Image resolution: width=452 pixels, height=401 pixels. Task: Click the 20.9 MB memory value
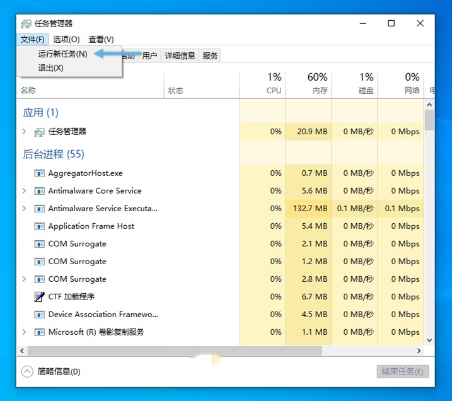[313, 132]
